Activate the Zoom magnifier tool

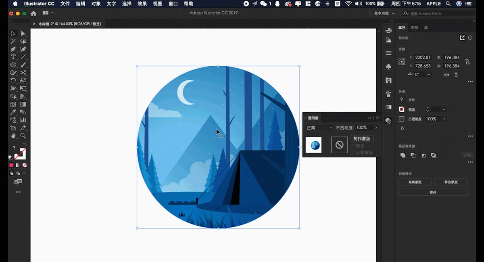[x=23, y=136]
